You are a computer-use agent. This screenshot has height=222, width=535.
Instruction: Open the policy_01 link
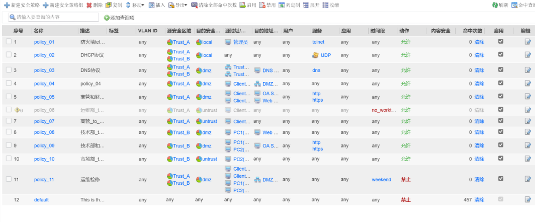pyautogui.click(x=44, y=42)
